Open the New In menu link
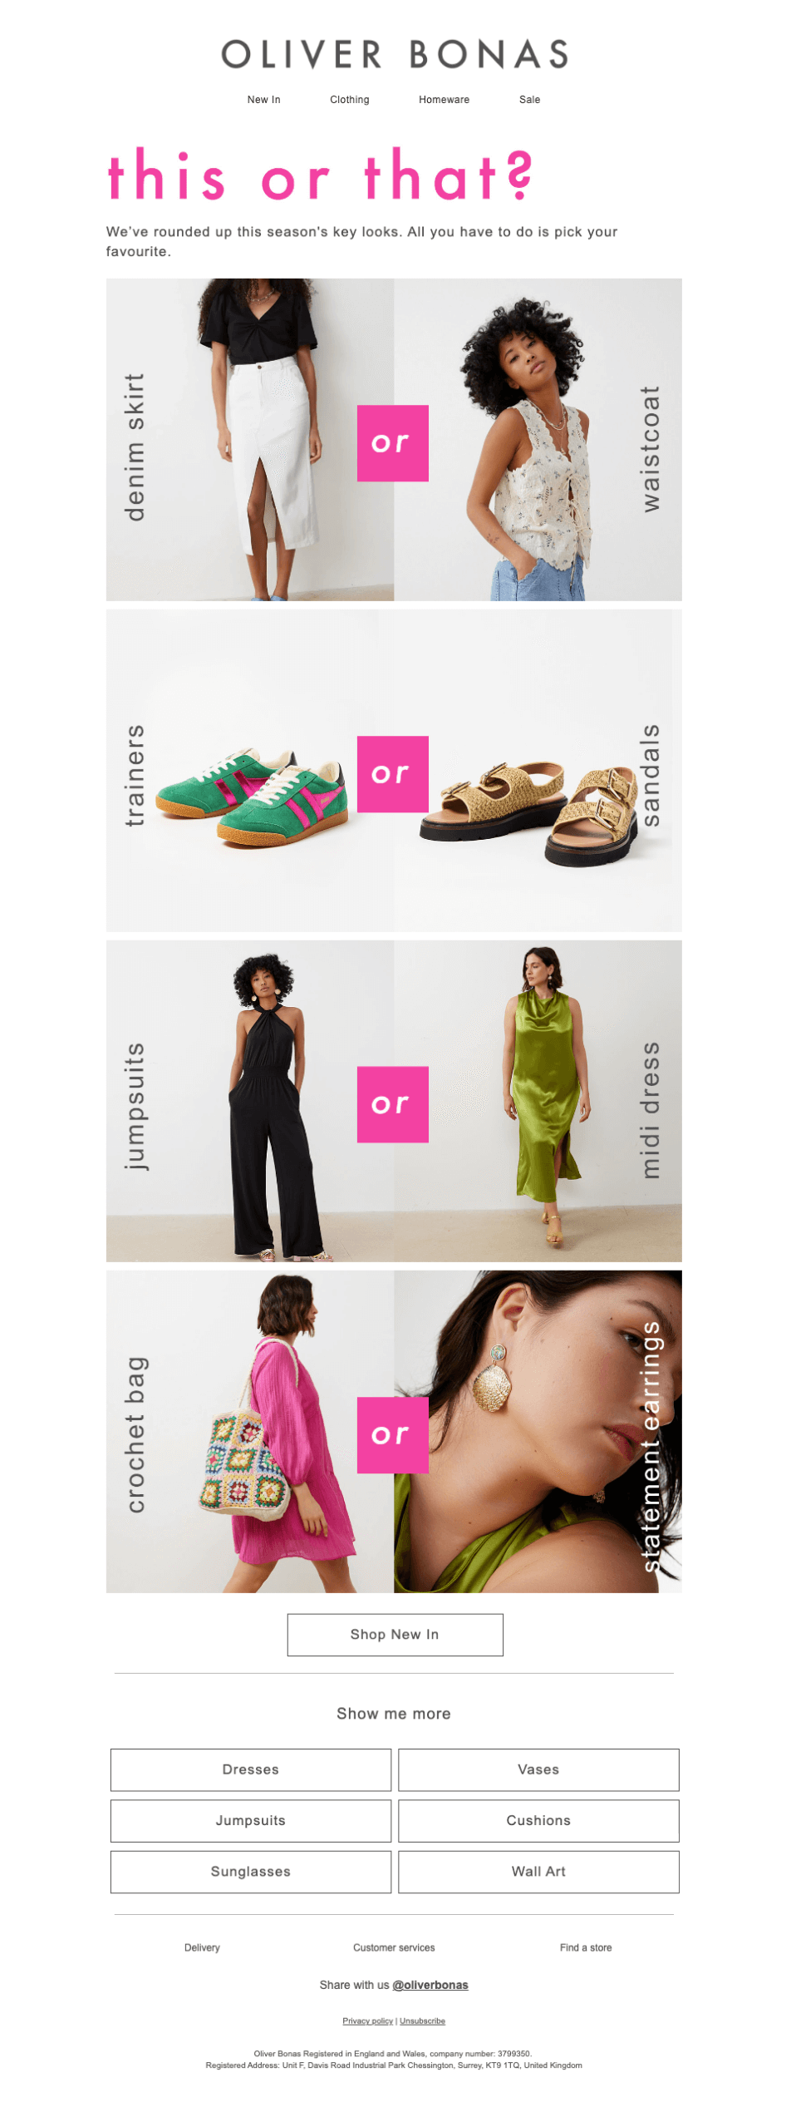Viewport: 786px width, 2112px height. [263, 100]
